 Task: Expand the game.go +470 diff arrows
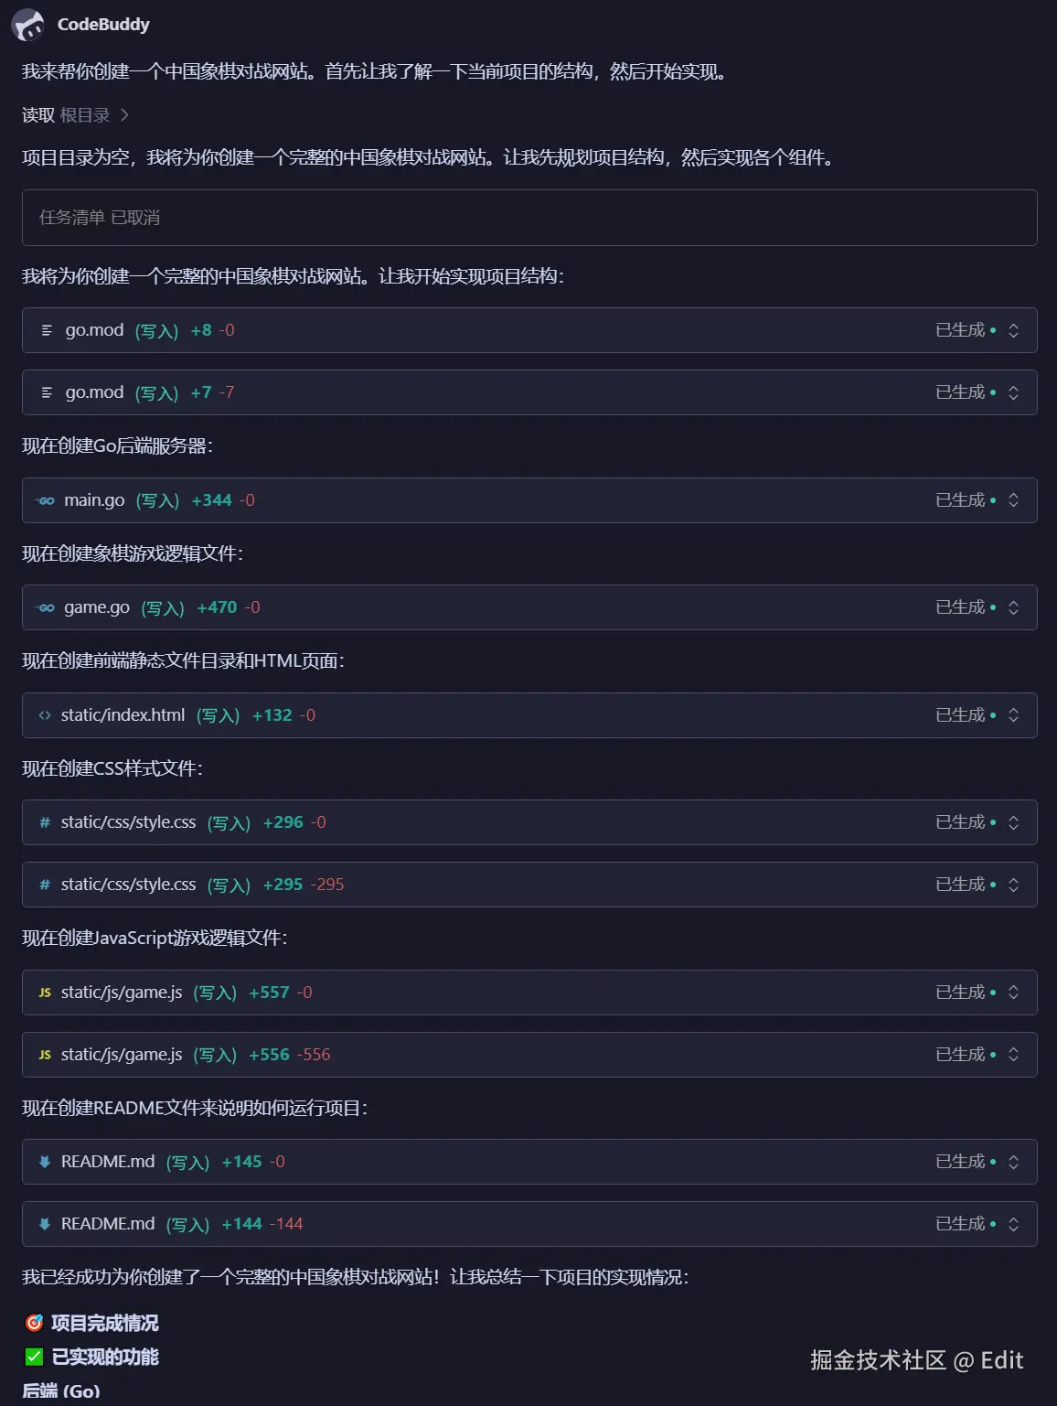[1013, 607]
